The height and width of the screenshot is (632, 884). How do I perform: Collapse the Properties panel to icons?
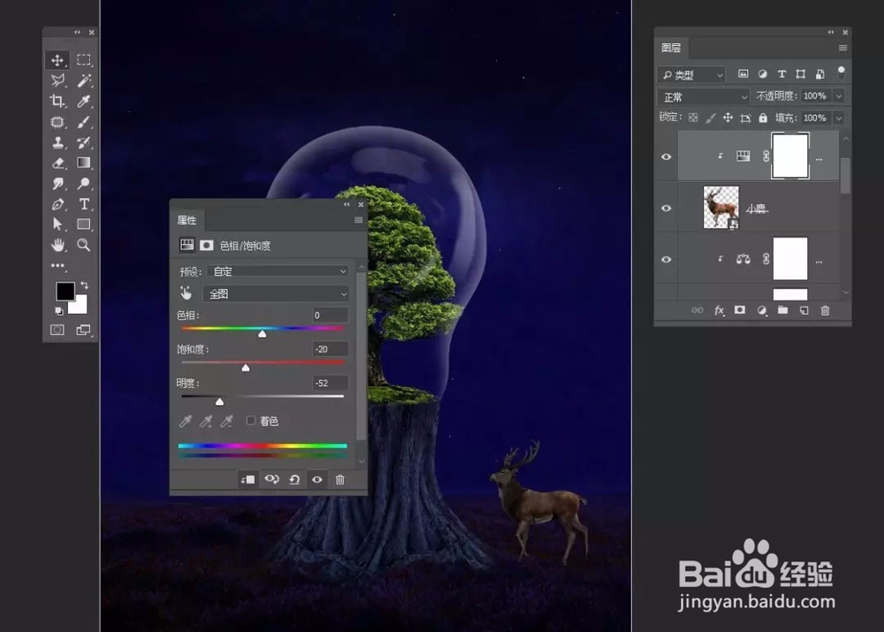click(347, 205)
